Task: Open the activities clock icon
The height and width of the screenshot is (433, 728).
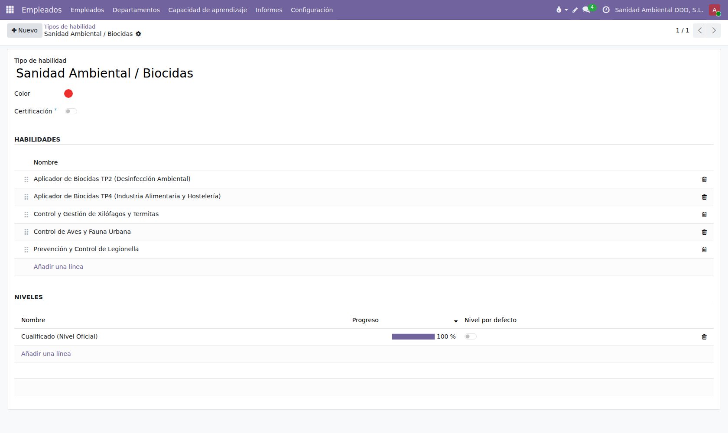Action: pyautogui.click(x=606, y=10)
